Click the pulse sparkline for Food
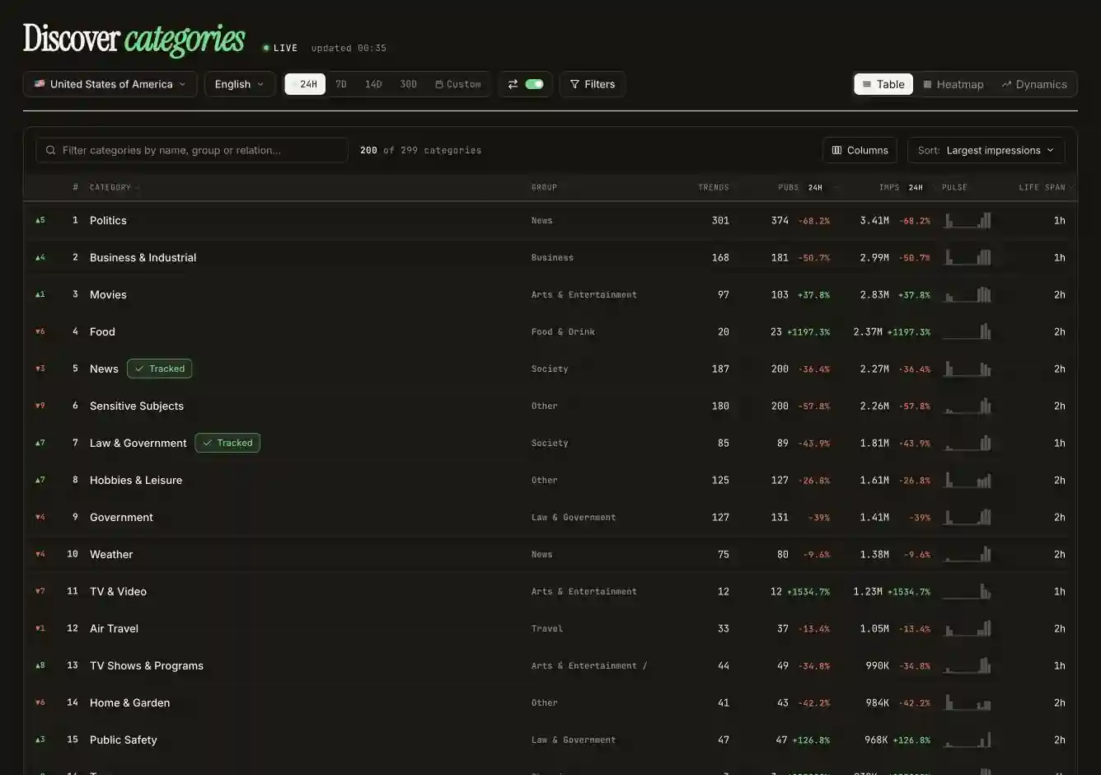Image resolution: width=1101 pixels, height=775 pixels. (967, 331)
